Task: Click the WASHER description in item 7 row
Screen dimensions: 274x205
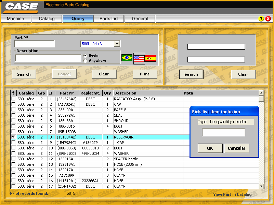Action: click(x=121, y=132)
